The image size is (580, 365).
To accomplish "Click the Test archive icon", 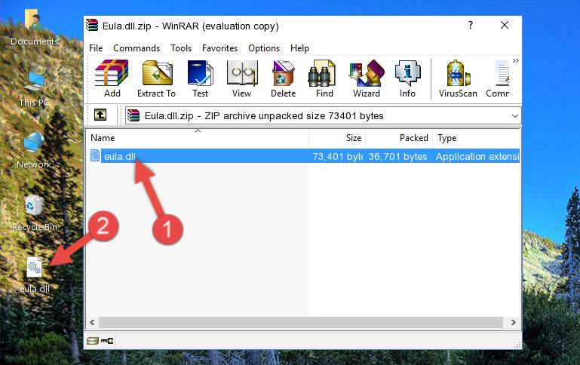I will [x=200, y=78].
